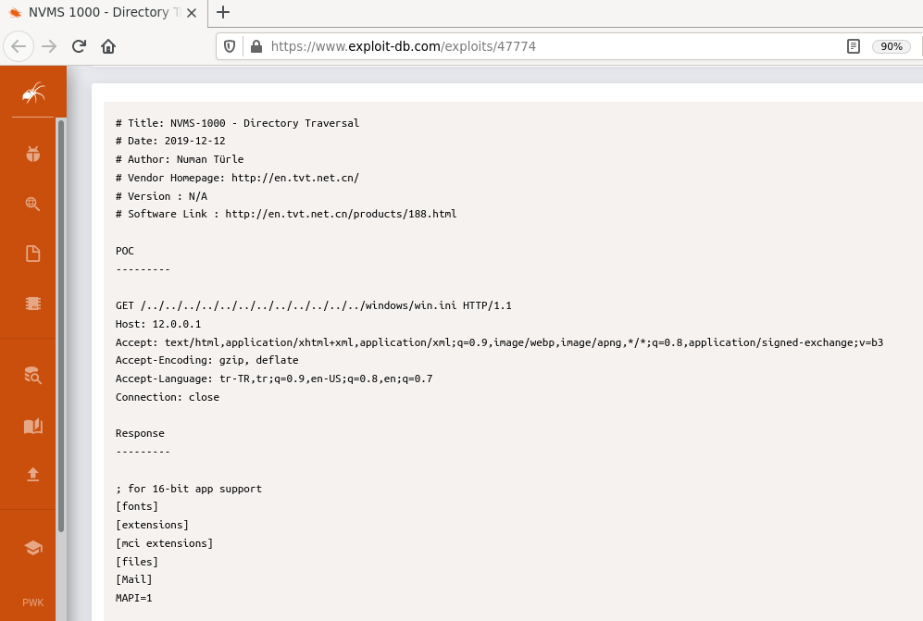
Task: Click the sidebar vertical scrollbar
Action: click(x=60, y=326)
